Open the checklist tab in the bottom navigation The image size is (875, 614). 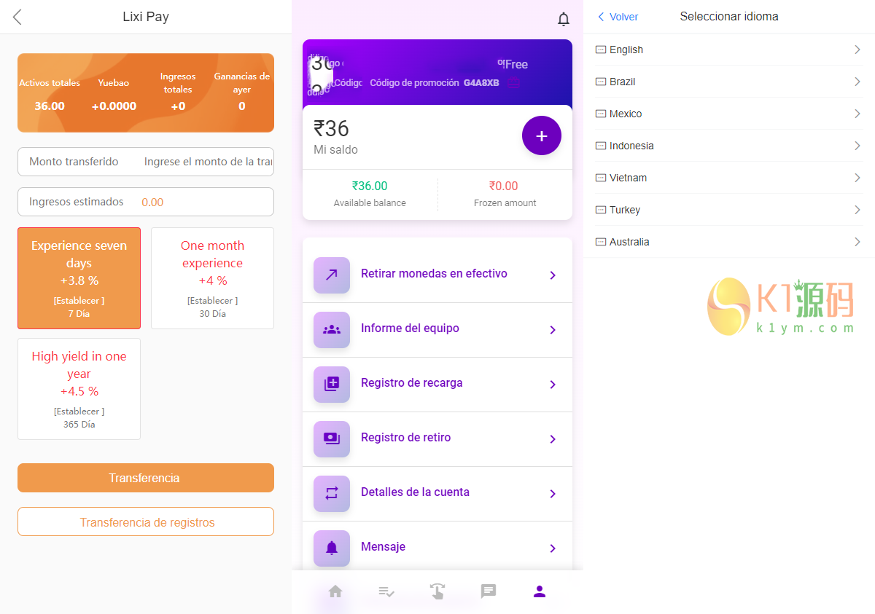click(x=386, y=591)
